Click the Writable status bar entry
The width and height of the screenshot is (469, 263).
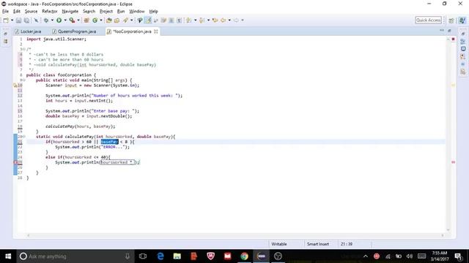coord(279,244)
